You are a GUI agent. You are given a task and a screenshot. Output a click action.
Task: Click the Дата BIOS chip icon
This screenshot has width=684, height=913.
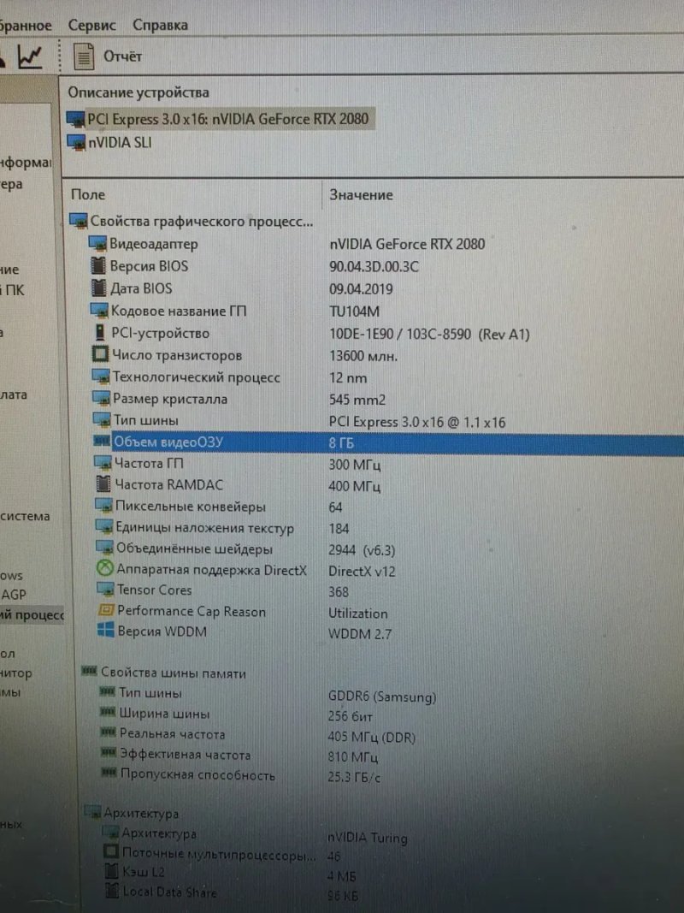(99, 288)
